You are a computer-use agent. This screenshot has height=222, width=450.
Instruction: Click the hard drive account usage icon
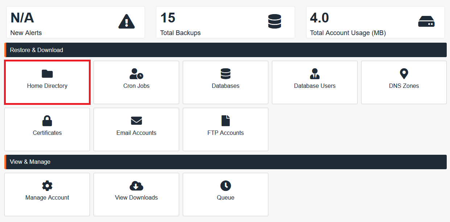tap(426, 22)
